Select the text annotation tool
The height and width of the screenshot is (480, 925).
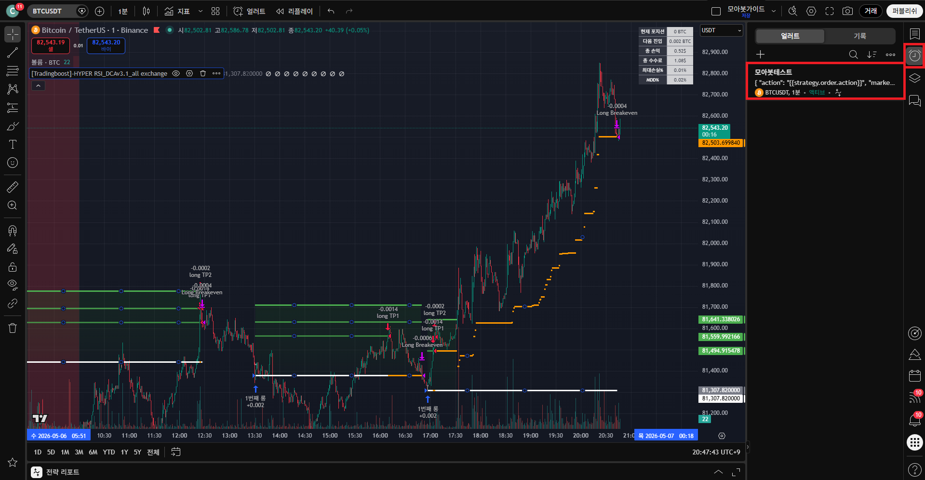13,144
